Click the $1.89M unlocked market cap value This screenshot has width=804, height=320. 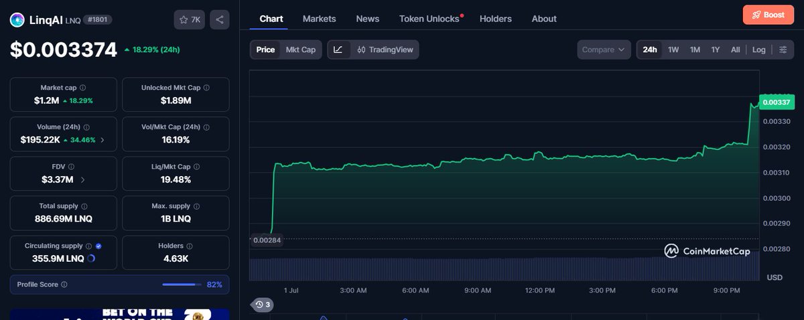coord(176,100)
